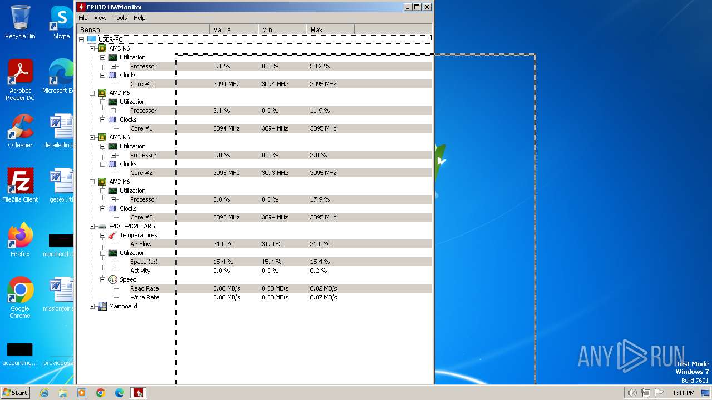
Task: Select the CCleaner desktop icon
Action: point(20,132)
